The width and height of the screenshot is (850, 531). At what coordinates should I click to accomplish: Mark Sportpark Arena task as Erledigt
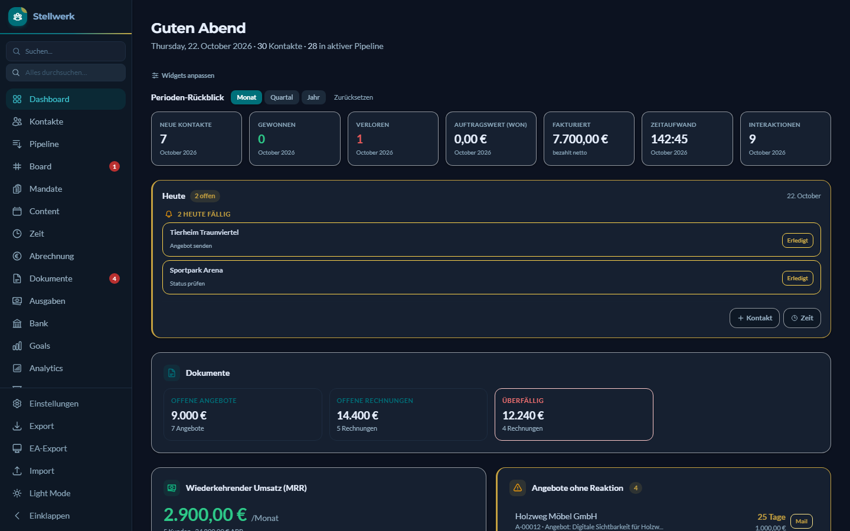(797, 278)
